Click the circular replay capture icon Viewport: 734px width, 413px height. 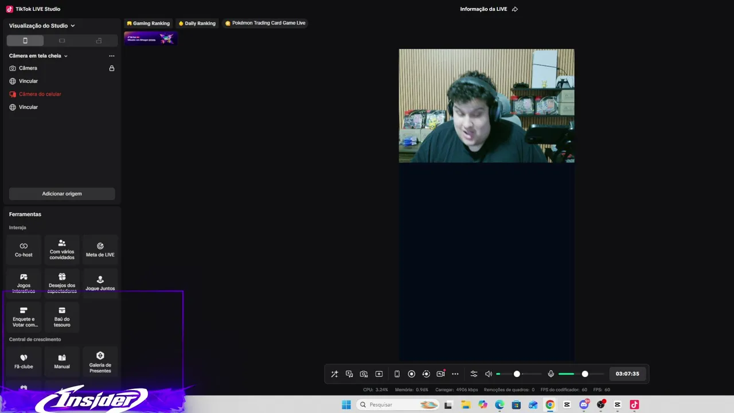tap(426, 374)
